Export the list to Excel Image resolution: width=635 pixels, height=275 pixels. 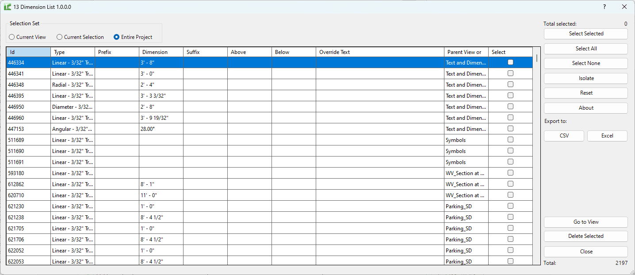(x=607, y=136)
